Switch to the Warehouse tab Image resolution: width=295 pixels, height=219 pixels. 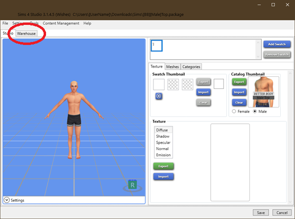pos(26,33)
